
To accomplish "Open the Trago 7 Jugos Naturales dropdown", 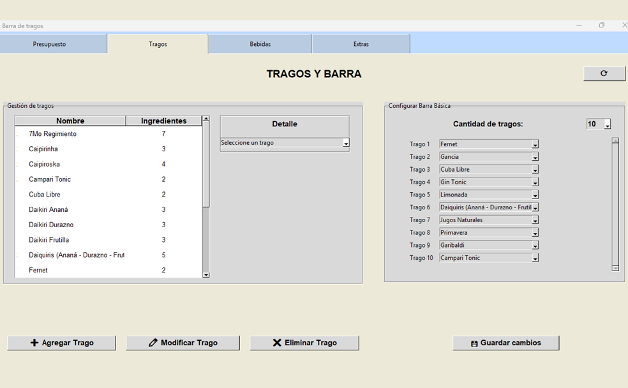I will click(489, 220).
